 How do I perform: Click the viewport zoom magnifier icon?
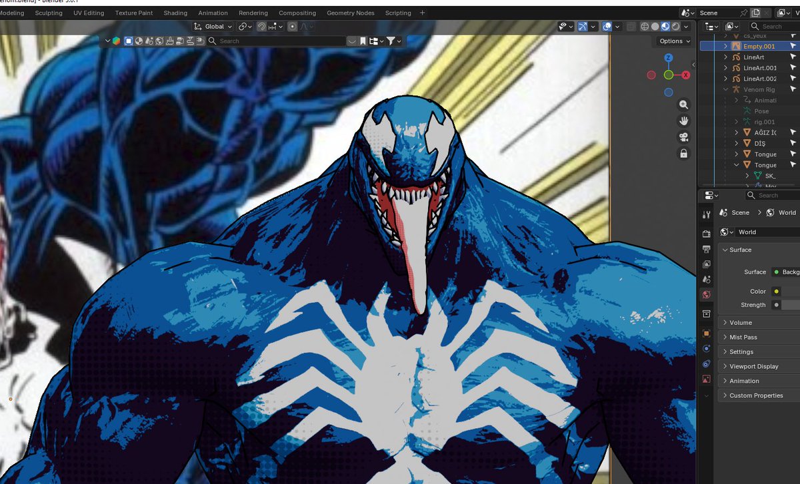click(683, 105)
